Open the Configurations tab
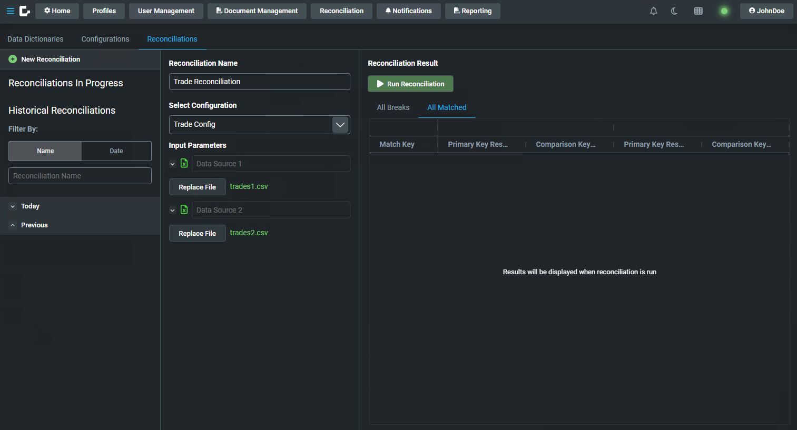 pos(105,39)
